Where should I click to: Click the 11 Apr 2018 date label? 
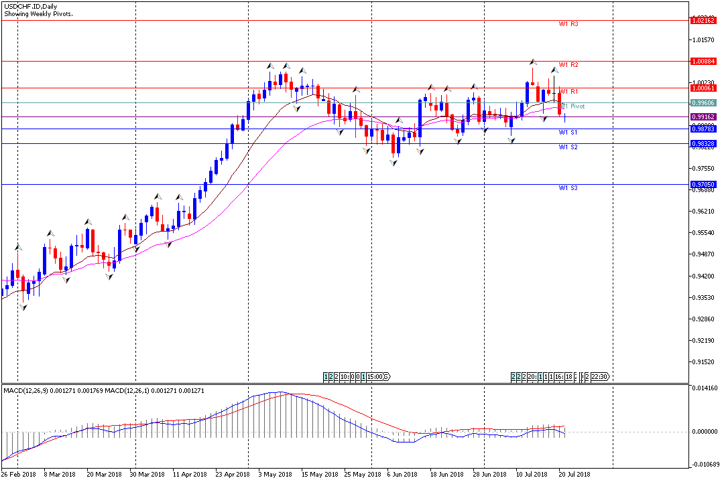[190, 475]
